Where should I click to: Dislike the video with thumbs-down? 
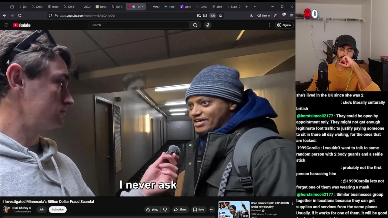[165, 210]
